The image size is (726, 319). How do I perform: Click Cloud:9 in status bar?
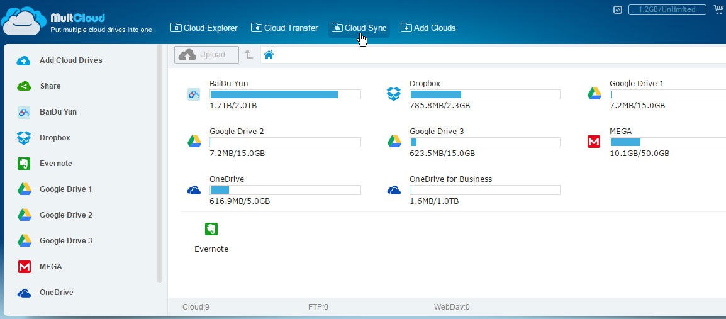(x=196, y=306)
